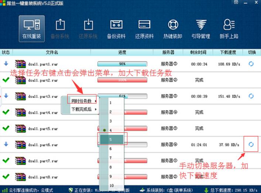Open the 新手上路 beginner guide
Viewport: 261px width, 193px height.
click(229, 28)
